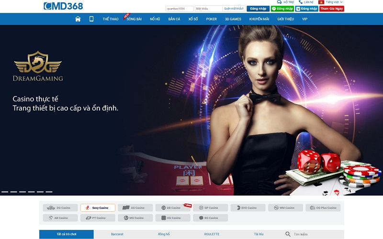Open the mobile app icon
The image size is (383, 239).
[x=91, y=19]
